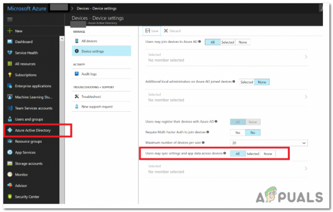Click the Storage accounts icon
The height and width of the screenshot is (212, 333).
pyautogui.click(x=10, y=163)
